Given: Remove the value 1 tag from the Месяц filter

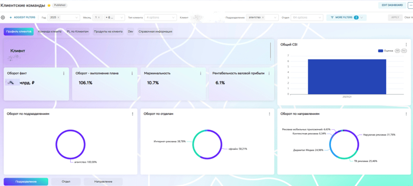Looking at the screenshot, I should pyautogui.click(x=99, y=17).
